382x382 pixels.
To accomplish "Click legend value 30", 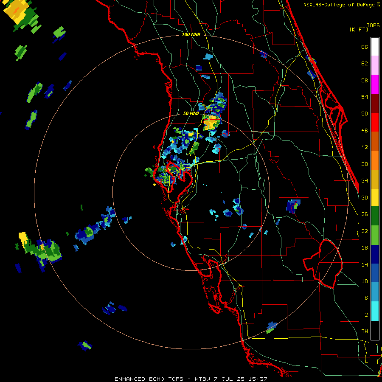I will (x=365, y=197).
